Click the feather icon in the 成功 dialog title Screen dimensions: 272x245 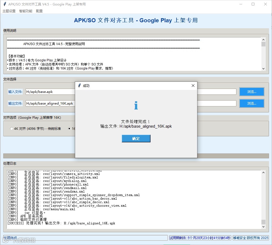click(x=79, y=86)
